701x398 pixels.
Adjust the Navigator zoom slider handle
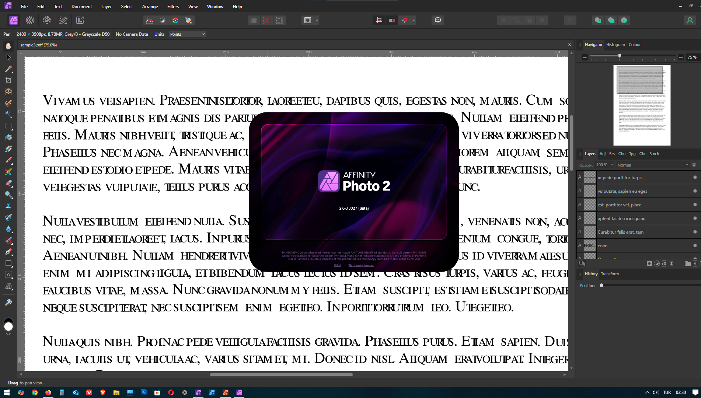pos(620,56)
